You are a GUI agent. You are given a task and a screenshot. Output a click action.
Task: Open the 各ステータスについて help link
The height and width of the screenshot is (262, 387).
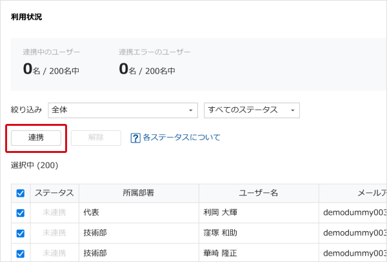click(x=181, y=137)
